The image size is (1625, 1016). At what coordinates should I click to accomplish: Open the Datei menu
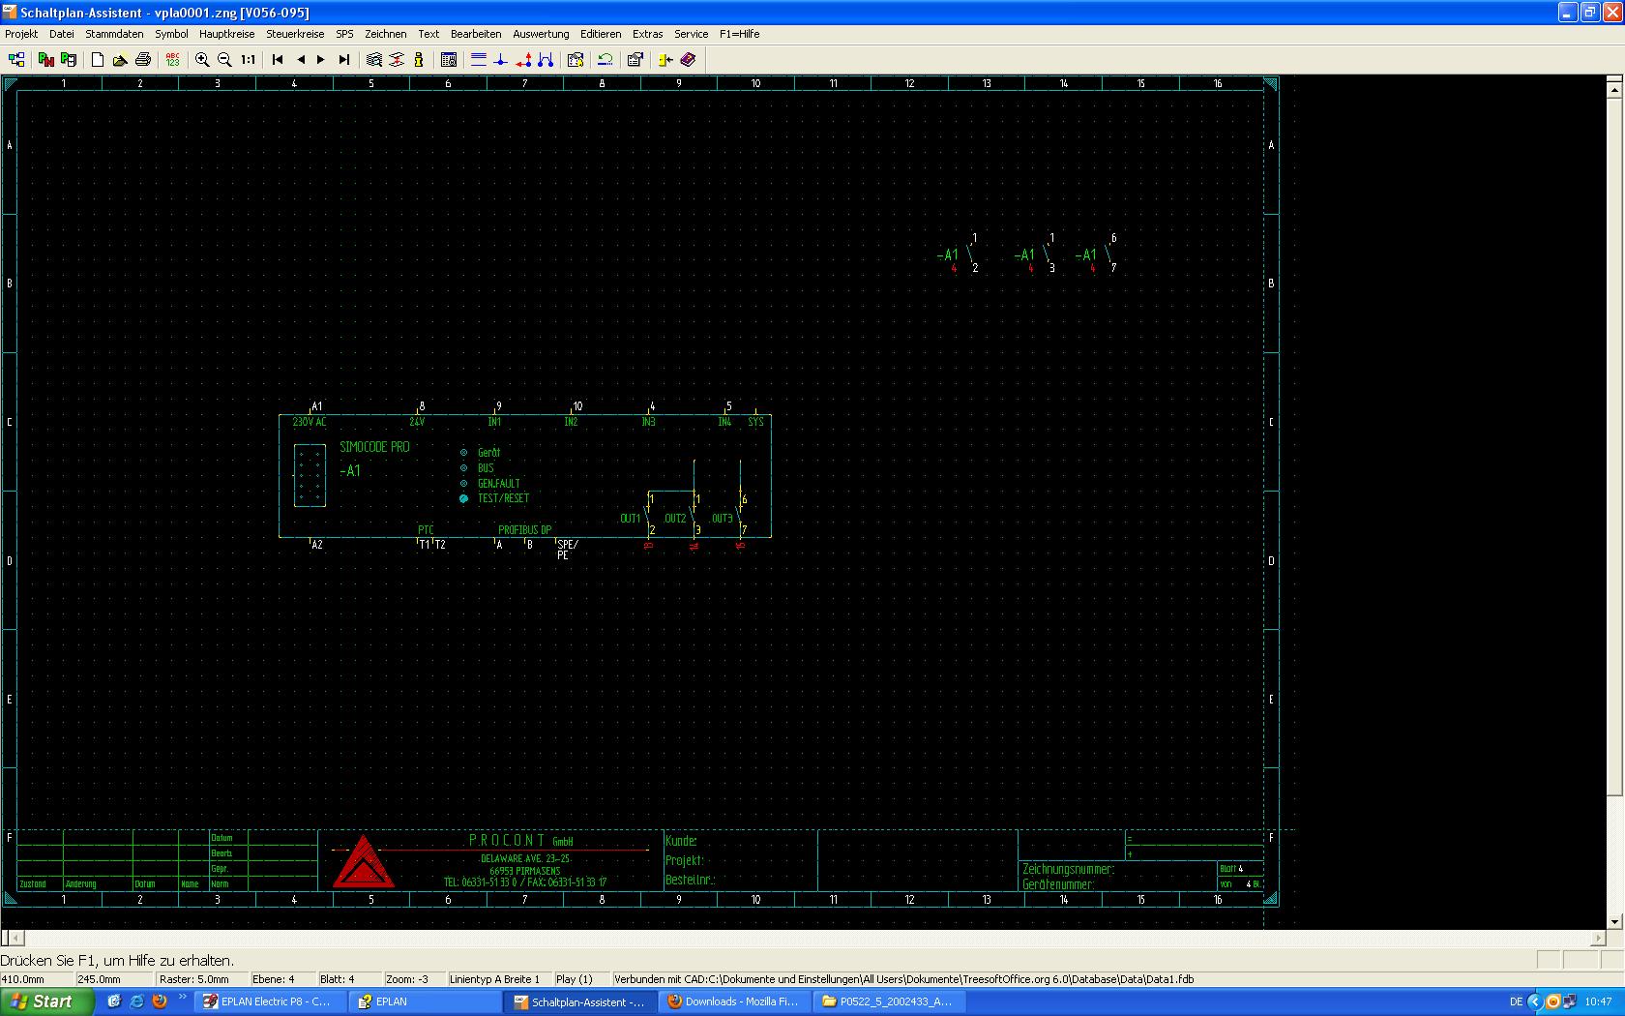point(62,34)
